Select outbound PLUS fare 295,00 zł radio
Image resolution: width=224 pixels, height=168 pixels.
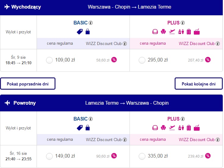(142, 60)
